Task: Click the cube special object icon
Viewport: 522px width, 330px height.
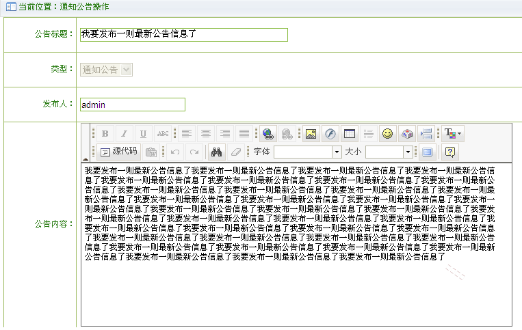Action: (407, 134)
